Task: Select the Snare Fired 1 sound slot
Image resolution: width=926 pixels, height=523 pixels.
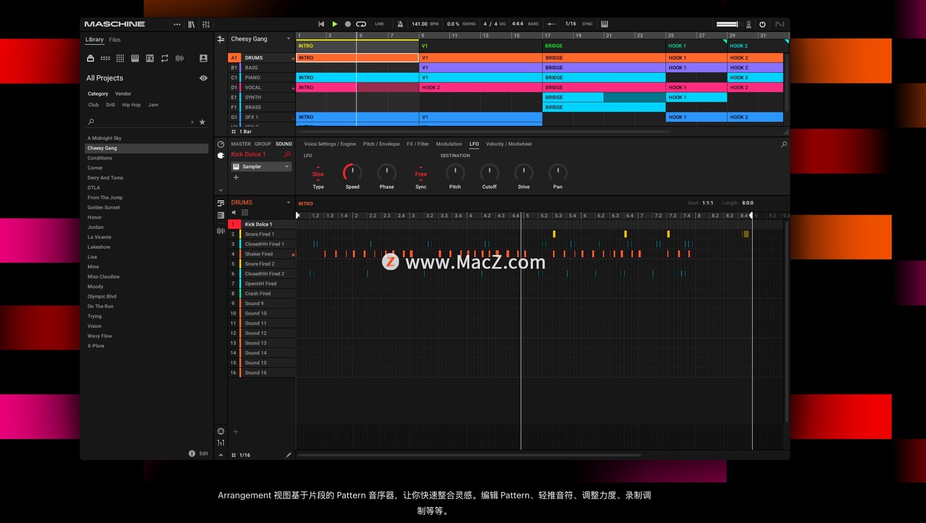Action: tap(261, 234)
